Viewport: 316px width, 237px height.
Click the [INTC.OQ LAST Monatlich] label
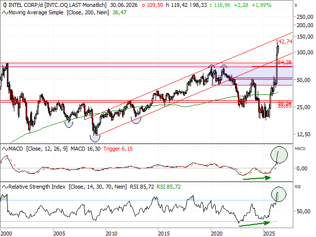tap(75, 5)
